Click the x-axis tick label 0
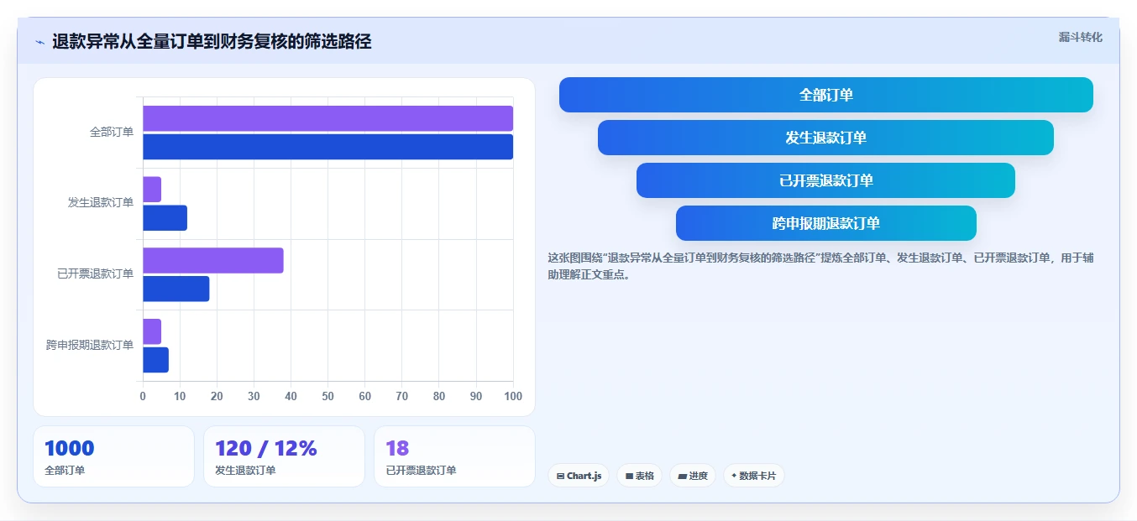This screenshot has width=1137, height=521. click(143, 396)
